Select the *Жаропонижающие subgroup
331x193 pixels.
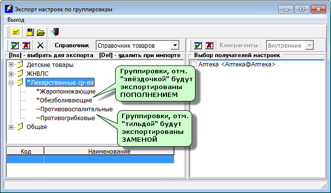[x=66, y=92]
